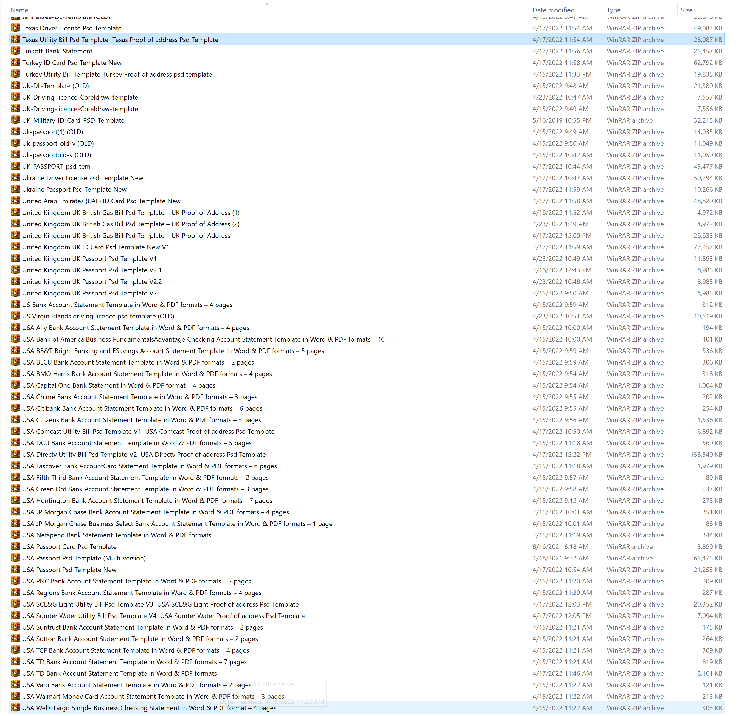Click the archive icon for USA Passport Psd Template New
The width and height of the screenshot is (739, 716).
[x=15, y=570]
